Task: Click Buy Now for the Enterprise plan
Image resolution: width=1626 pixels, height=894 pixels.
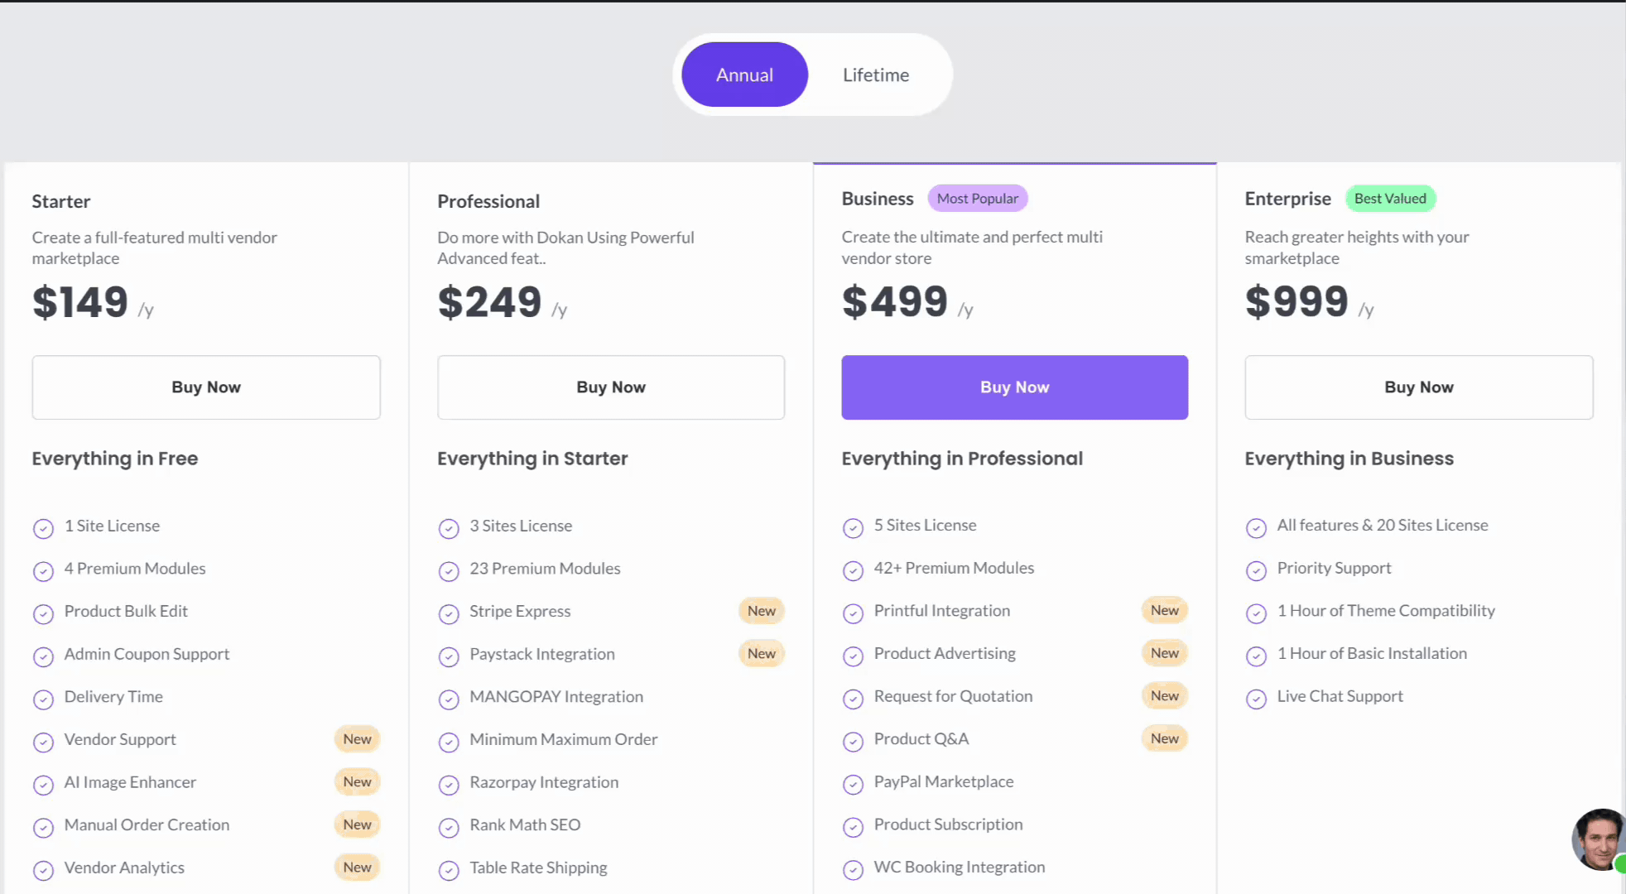Action: point(1418,387)
